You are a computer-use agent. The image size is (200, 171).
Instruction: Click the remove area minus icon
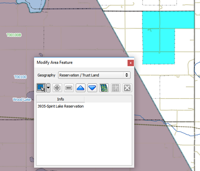(x=69, y=88)
